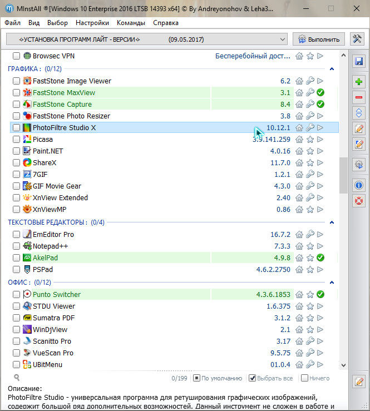The width and height of the screenshot is (370, 411).
Task: Click the home icon in ShareX row
Action: pyautogui.click(x=299, y=163)
